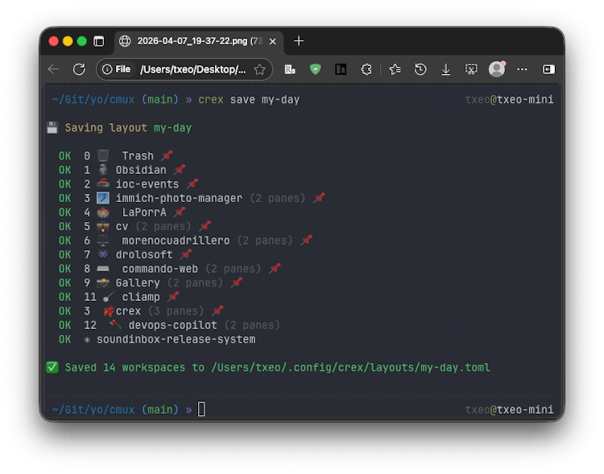Click the green shield extension icon
The image size is (604, 474).
(315, 69)
